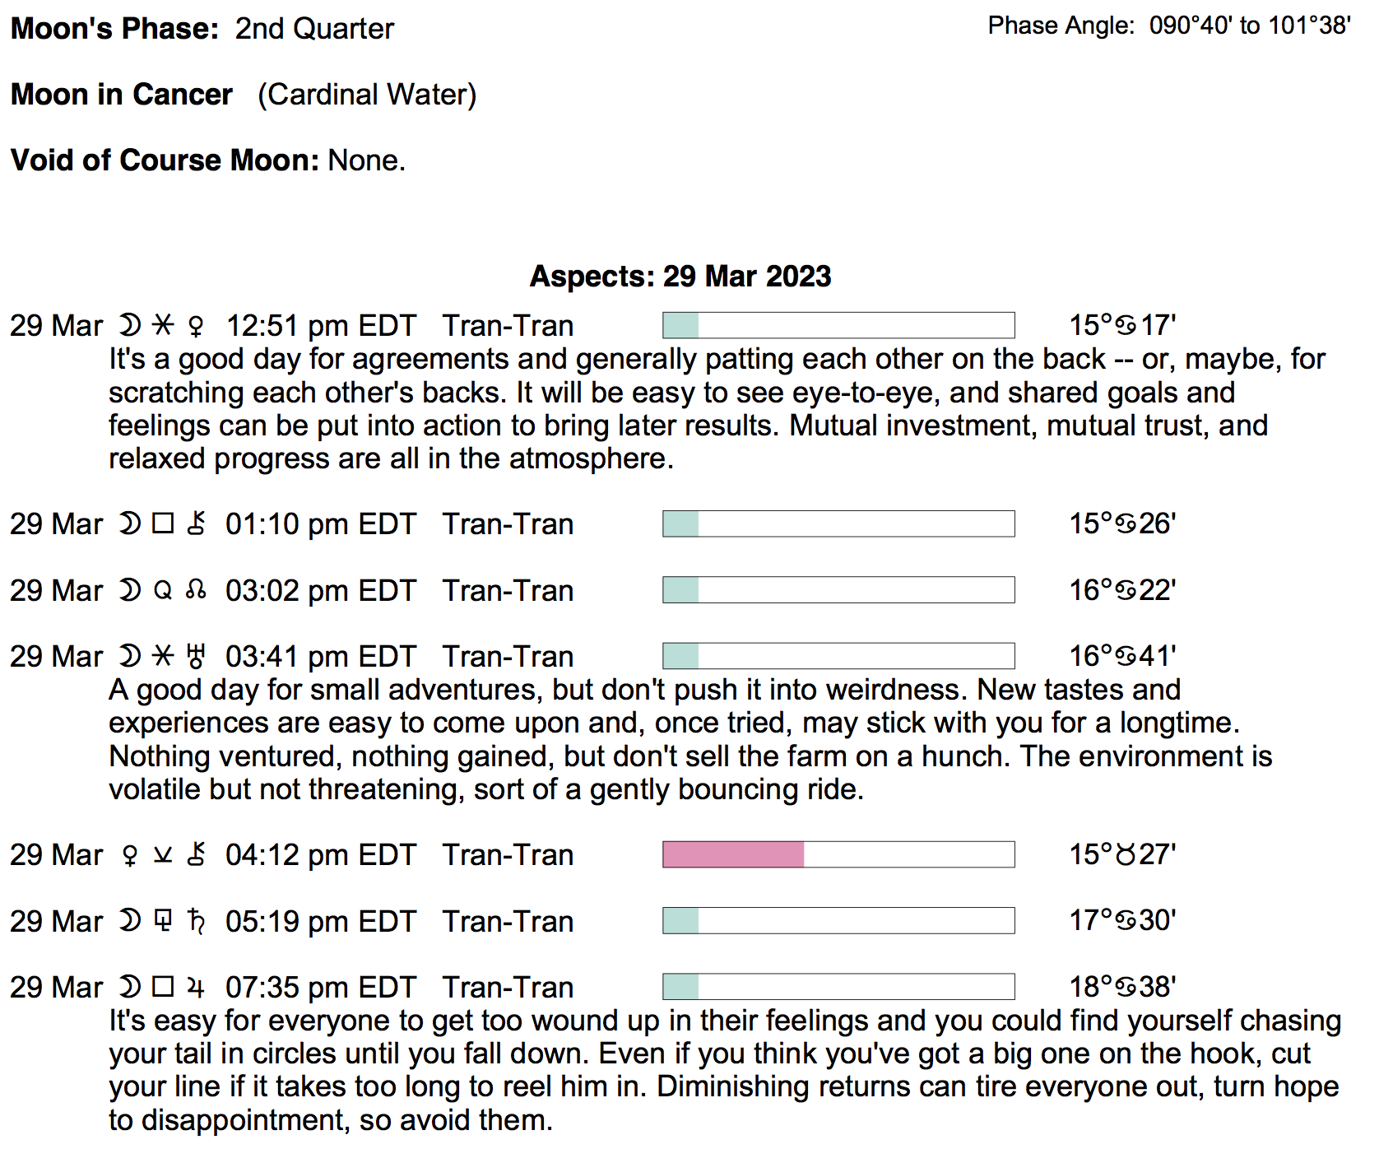Click the Jupiter glyph in the 07:35 pm row

(x=196, y=988)
